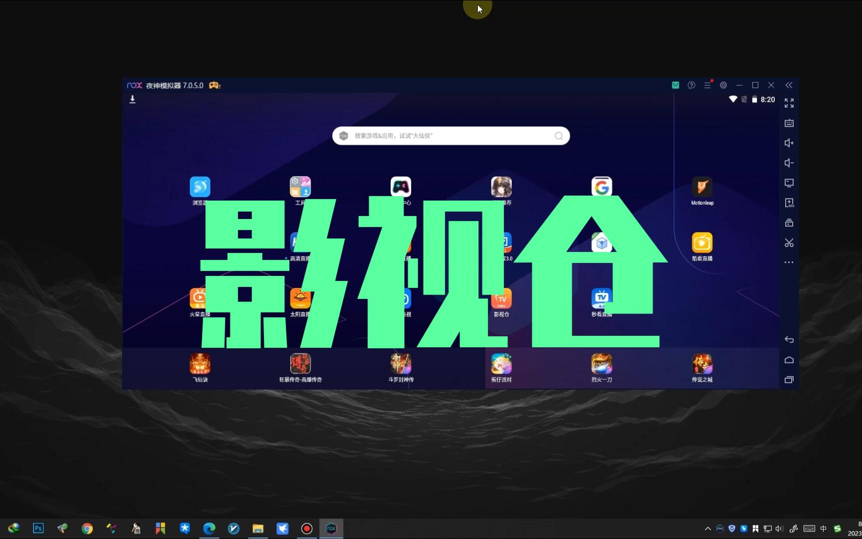Expand hidden system tray icons
The image size is (862, 539).
point(707,529)
